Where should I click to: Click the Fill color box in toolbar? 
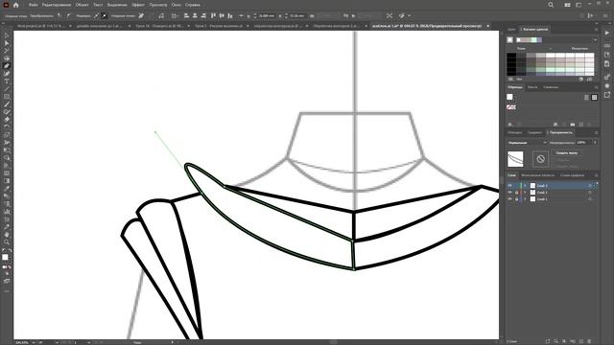tap(5, 257)
